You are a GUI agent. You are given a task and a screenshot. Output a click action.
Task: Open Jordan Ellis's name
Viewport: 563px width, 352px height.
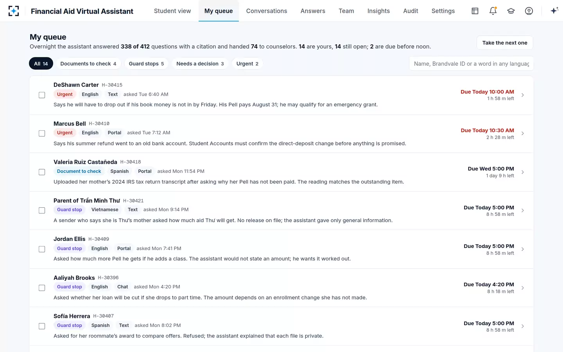(x=69, y=239)
